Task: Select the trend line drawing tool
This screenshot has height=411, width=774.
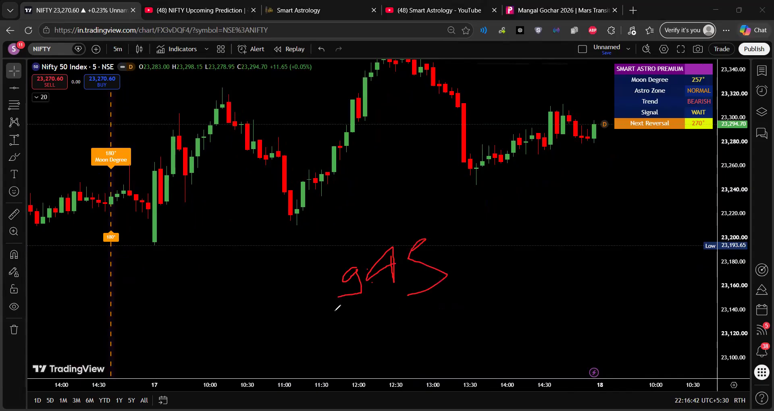Action: click(14, 88)
